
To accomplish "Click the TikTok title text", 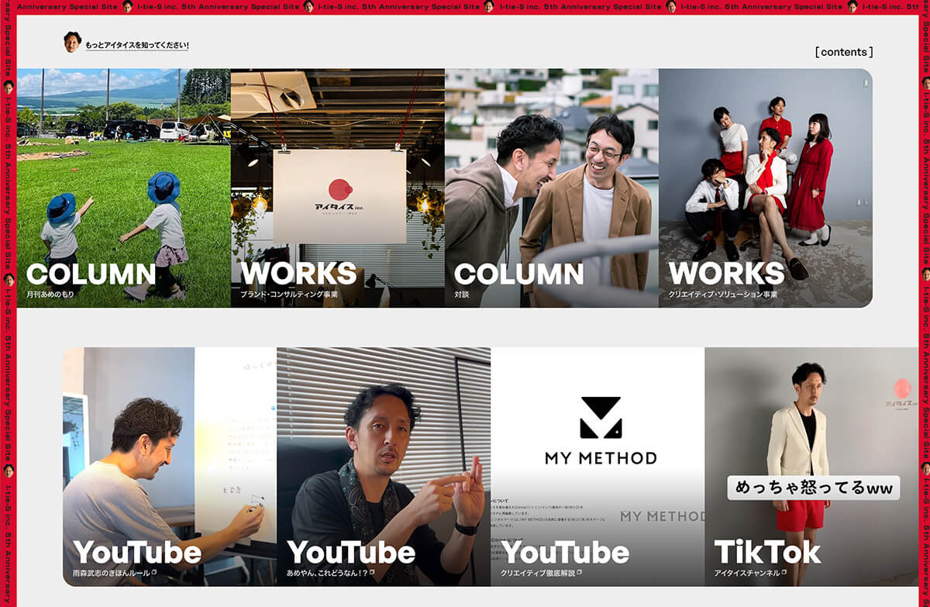I will [x=766, y=552].
